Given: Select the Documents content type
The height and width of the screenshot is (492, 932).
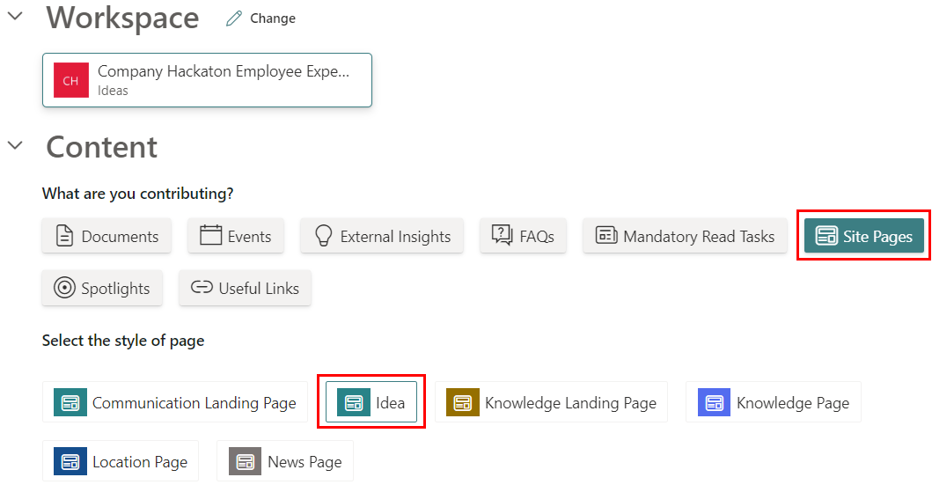Looking at the screenshot, I should pos(106,236).
